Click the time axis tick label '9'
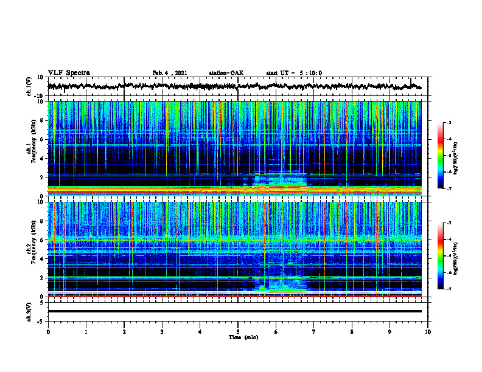The height and width of the screenshot is (372, 482). (389, 332)
